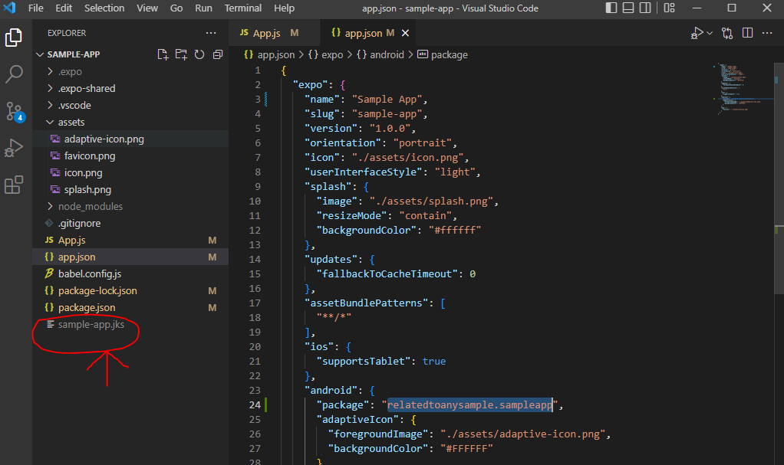Click the android breadcrumb segment
The height and width of the screenshot is (465, 784).
point(386,54)
